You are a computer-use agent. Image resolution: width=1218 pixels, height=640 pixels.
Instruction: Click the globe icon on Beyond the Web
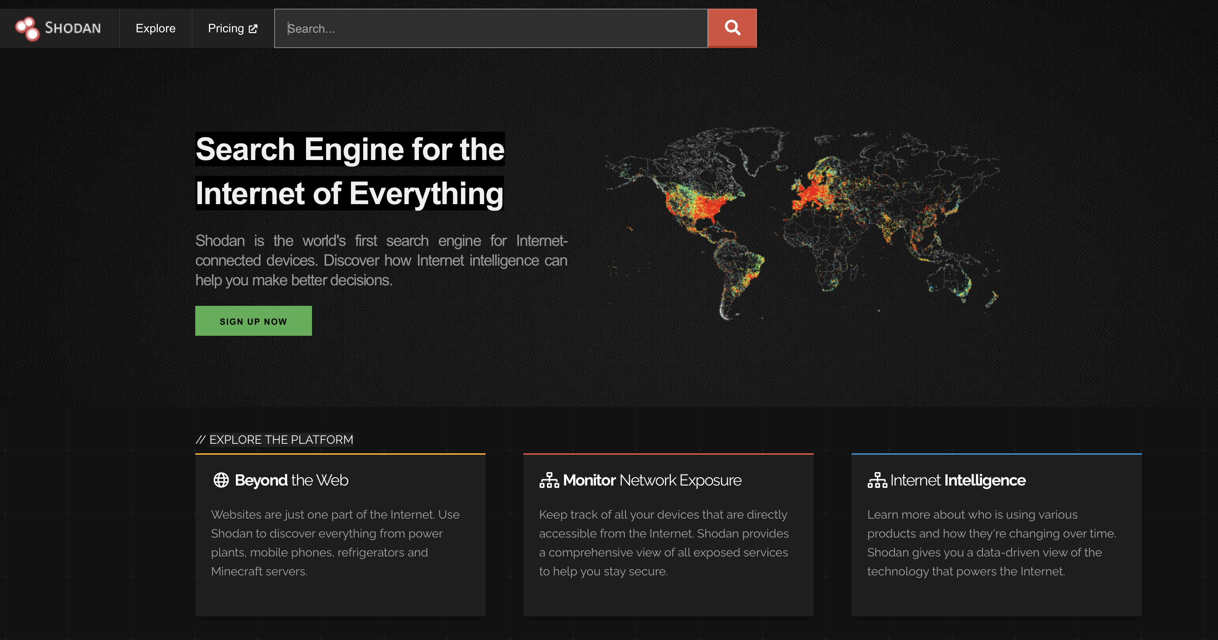point(221,480)
